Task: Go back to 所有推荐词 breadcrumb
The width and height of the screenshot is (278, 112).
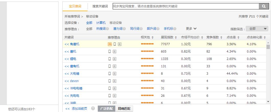Action: pyautogui.click(x=72, y=17)
